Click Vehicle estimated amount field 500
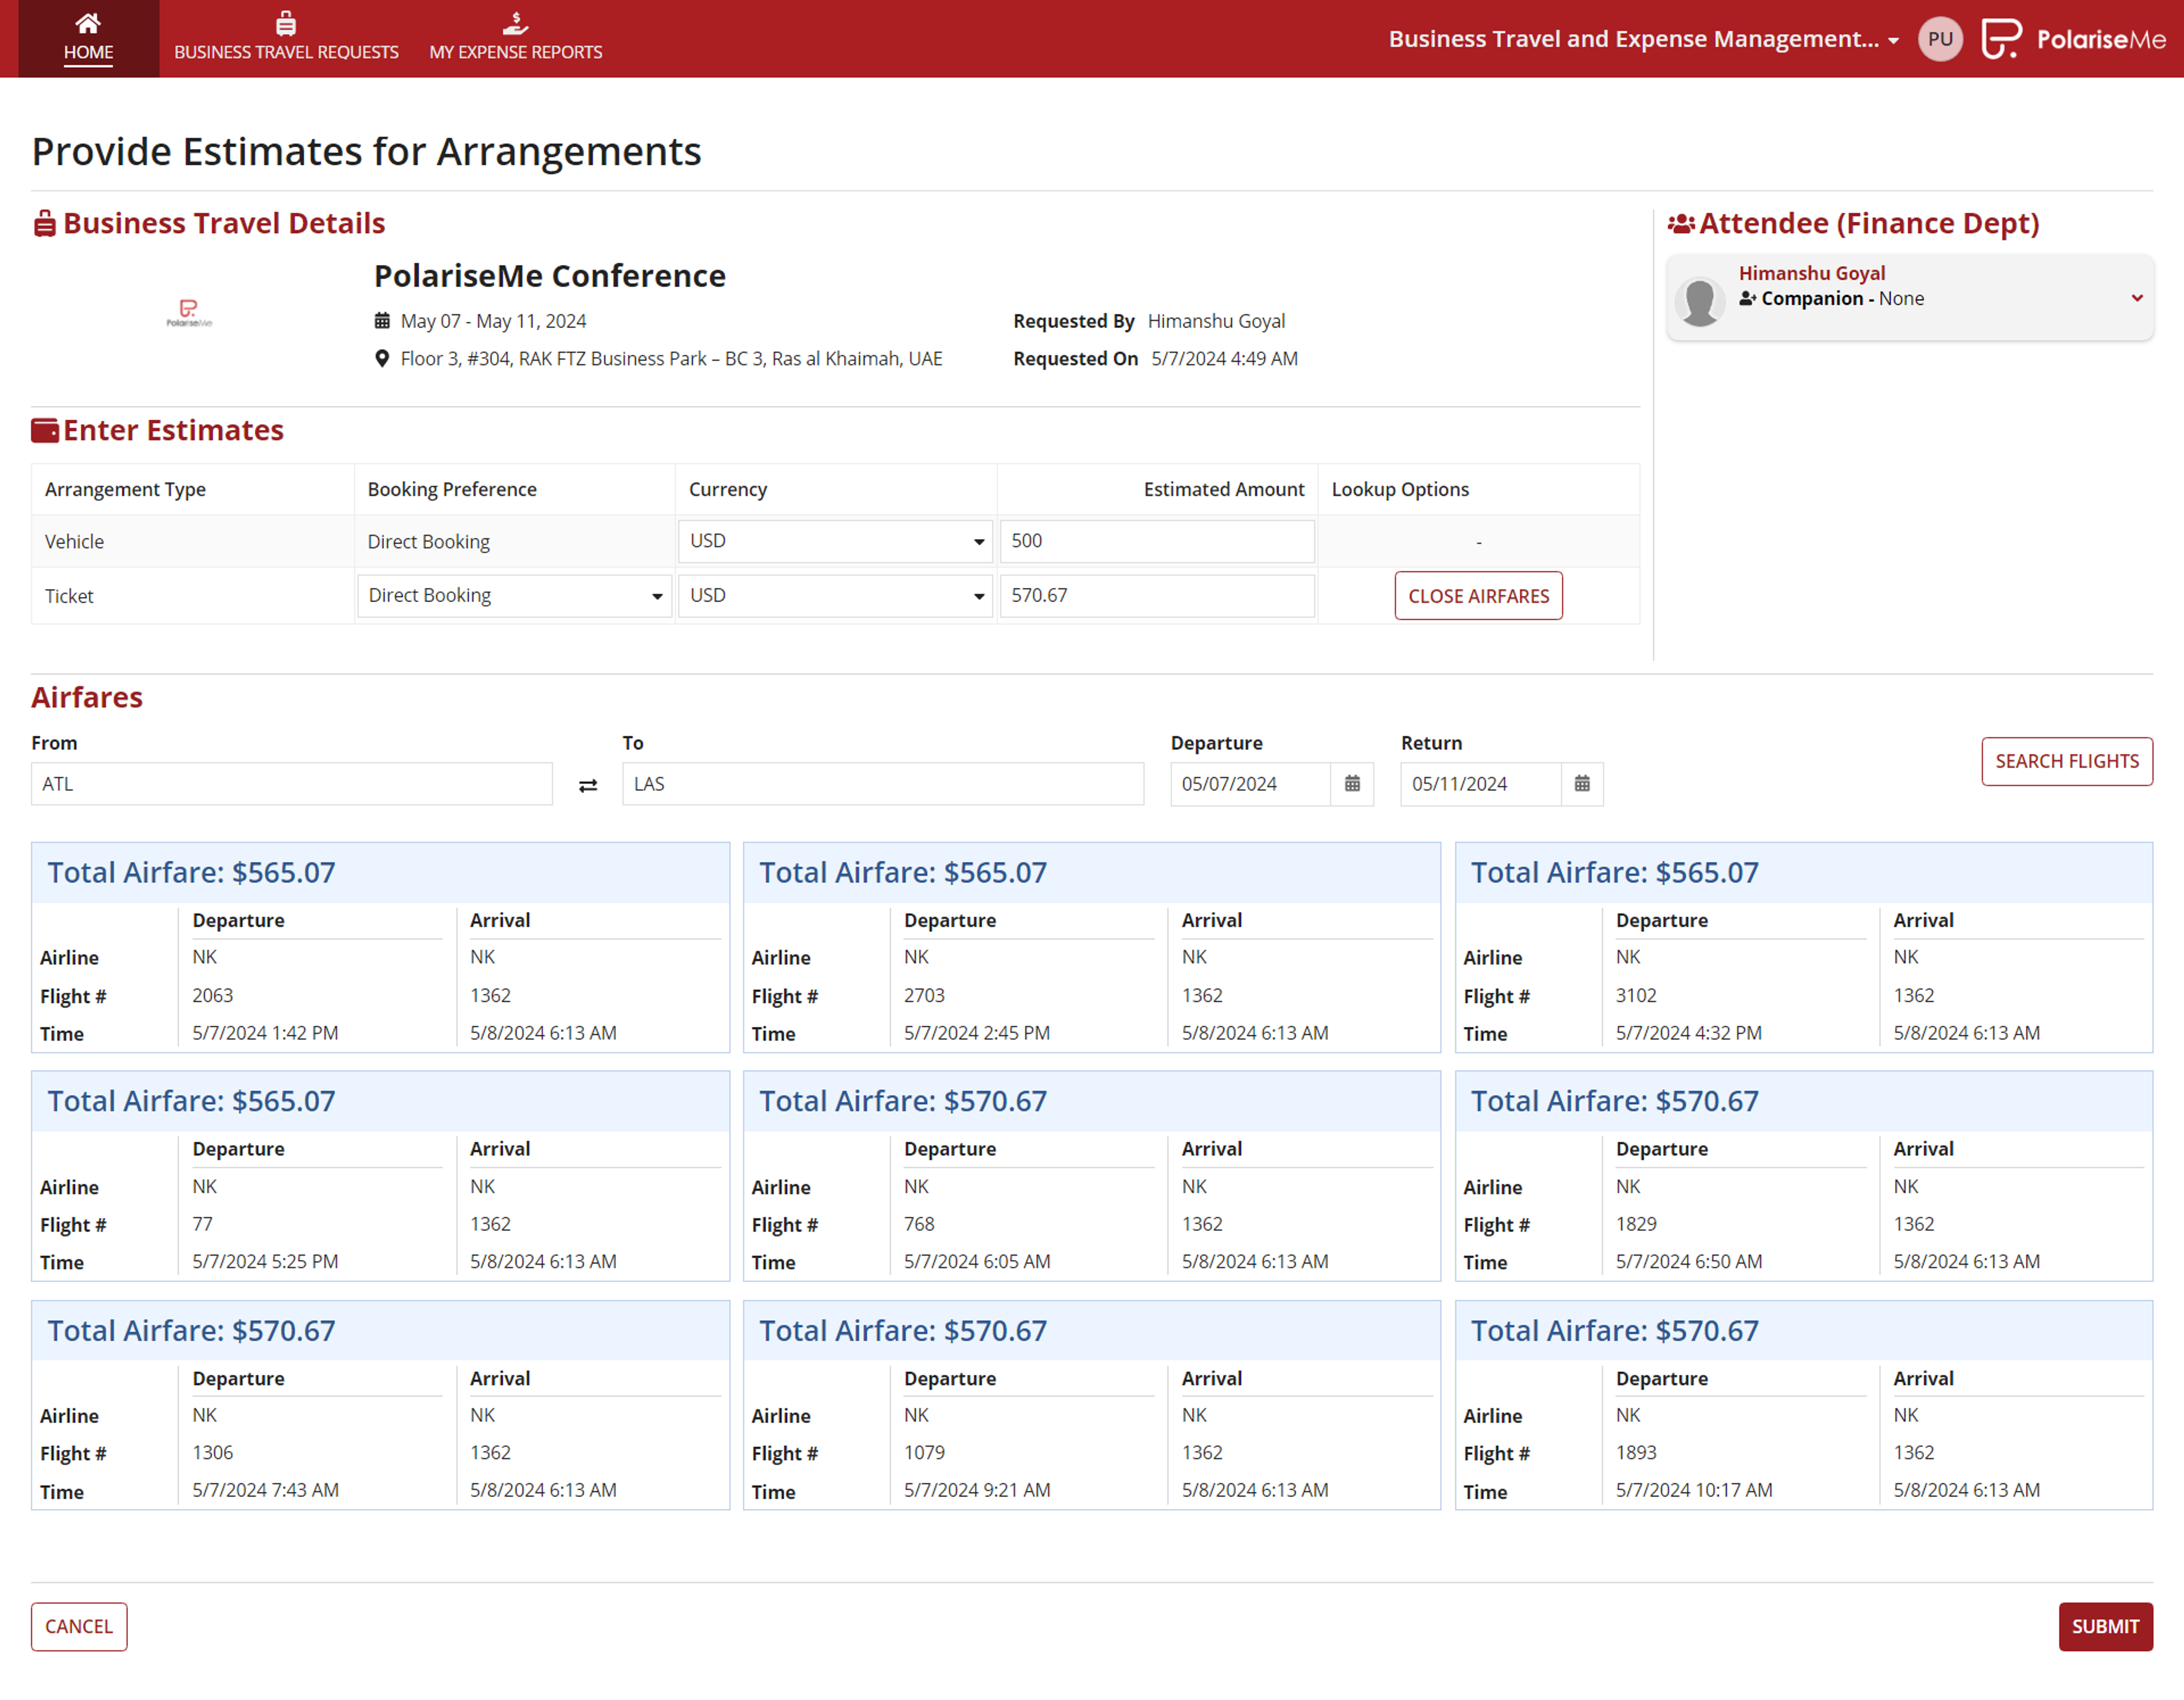The width and height of the screenshot is (2184, 1700). (x=1156, y=541)
